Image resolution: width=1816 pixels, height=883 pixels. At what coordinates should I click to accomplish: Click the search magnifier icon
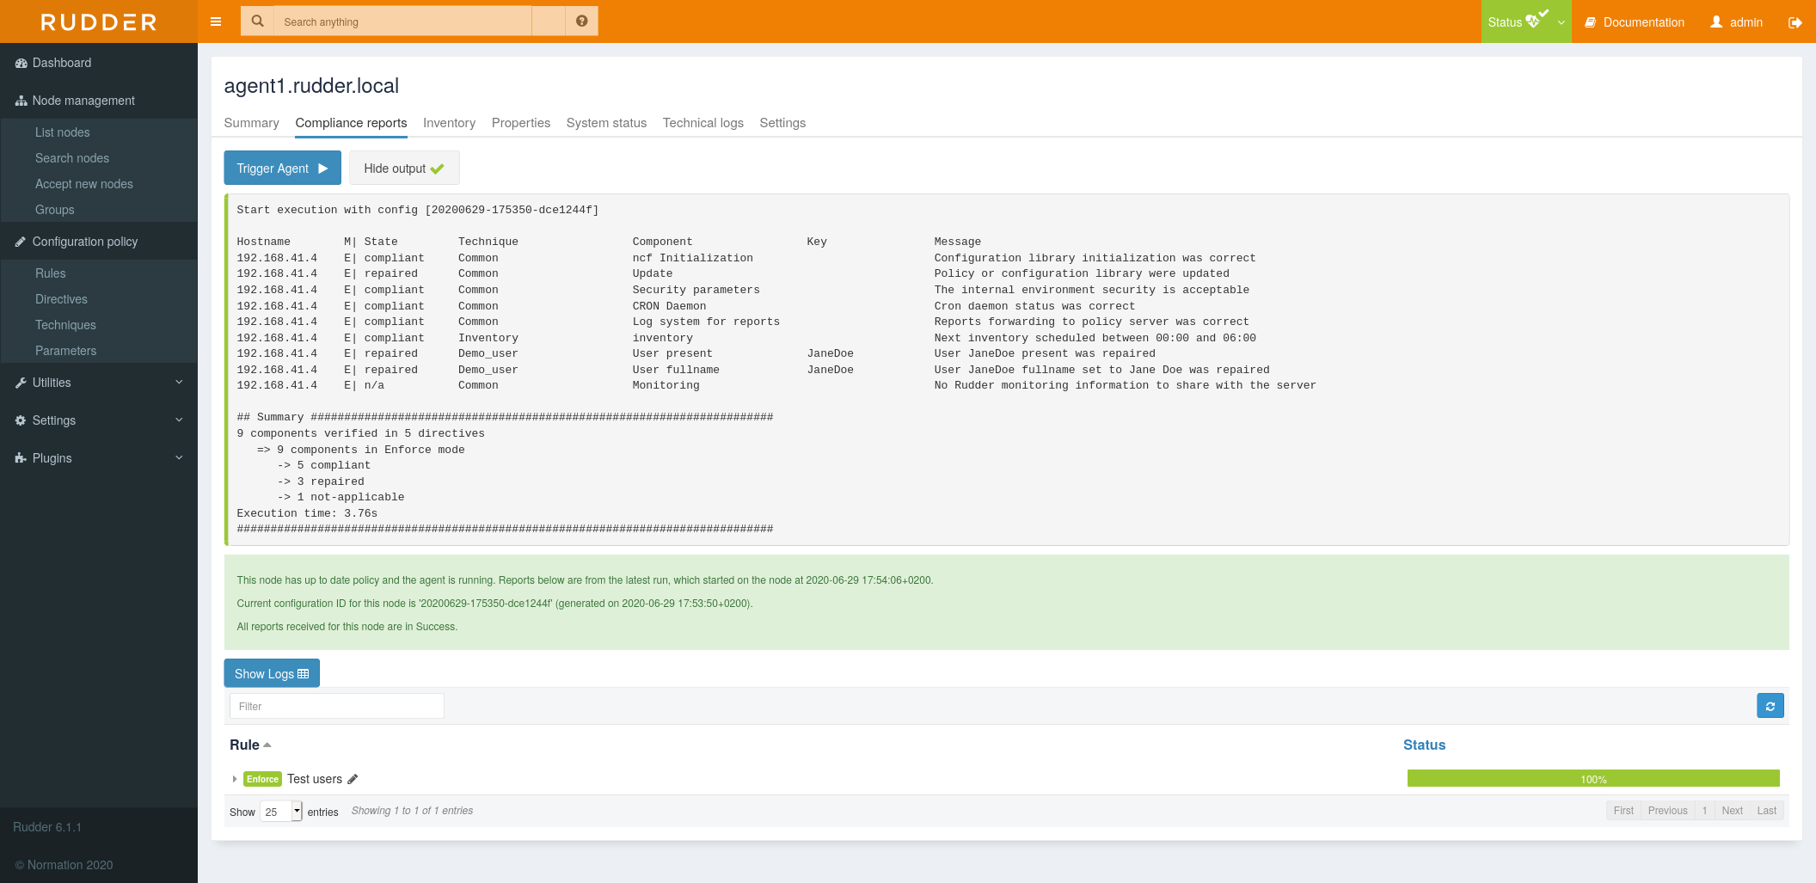[x=257, y=21]
